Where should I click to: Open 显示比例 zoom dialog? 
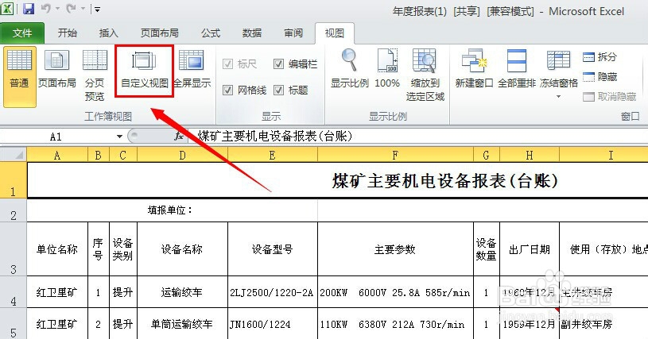tap(350, 69)
